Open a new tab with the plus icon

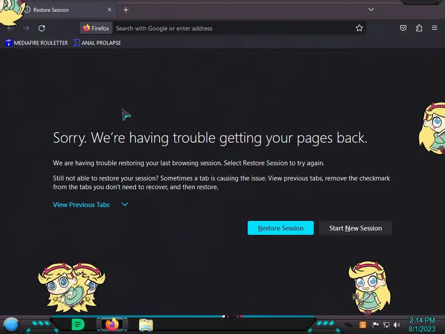coord(126,10)
